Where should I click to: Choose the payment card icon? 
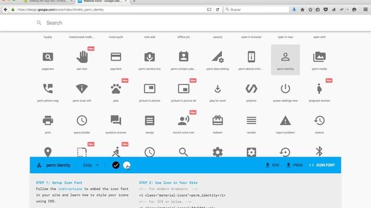116,57
